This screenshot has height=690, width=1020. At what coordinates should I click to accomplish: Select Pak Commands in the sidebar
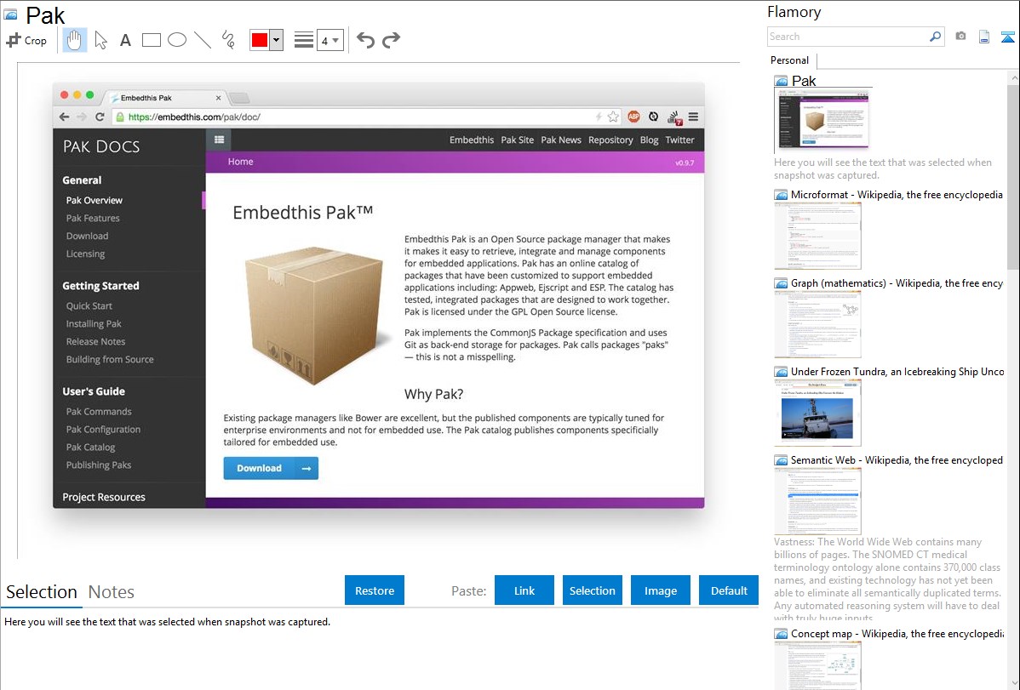pyautogui.click(x=99, y=412)
